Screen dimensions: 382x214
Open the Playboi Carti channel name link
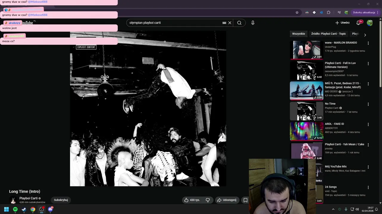pyautogui.click(x=28, y=198)
